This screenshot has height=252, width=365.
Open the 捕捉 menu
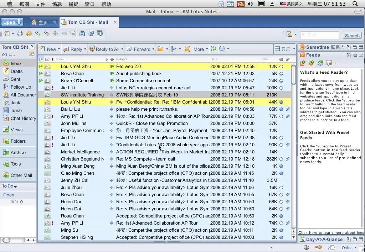pos(73,4)
